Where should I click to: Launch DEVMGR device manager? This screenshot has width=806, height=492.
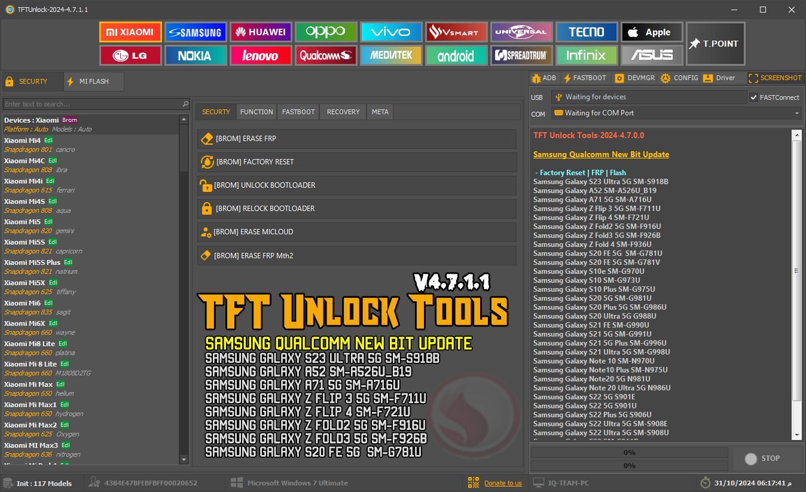coord(635,78)
